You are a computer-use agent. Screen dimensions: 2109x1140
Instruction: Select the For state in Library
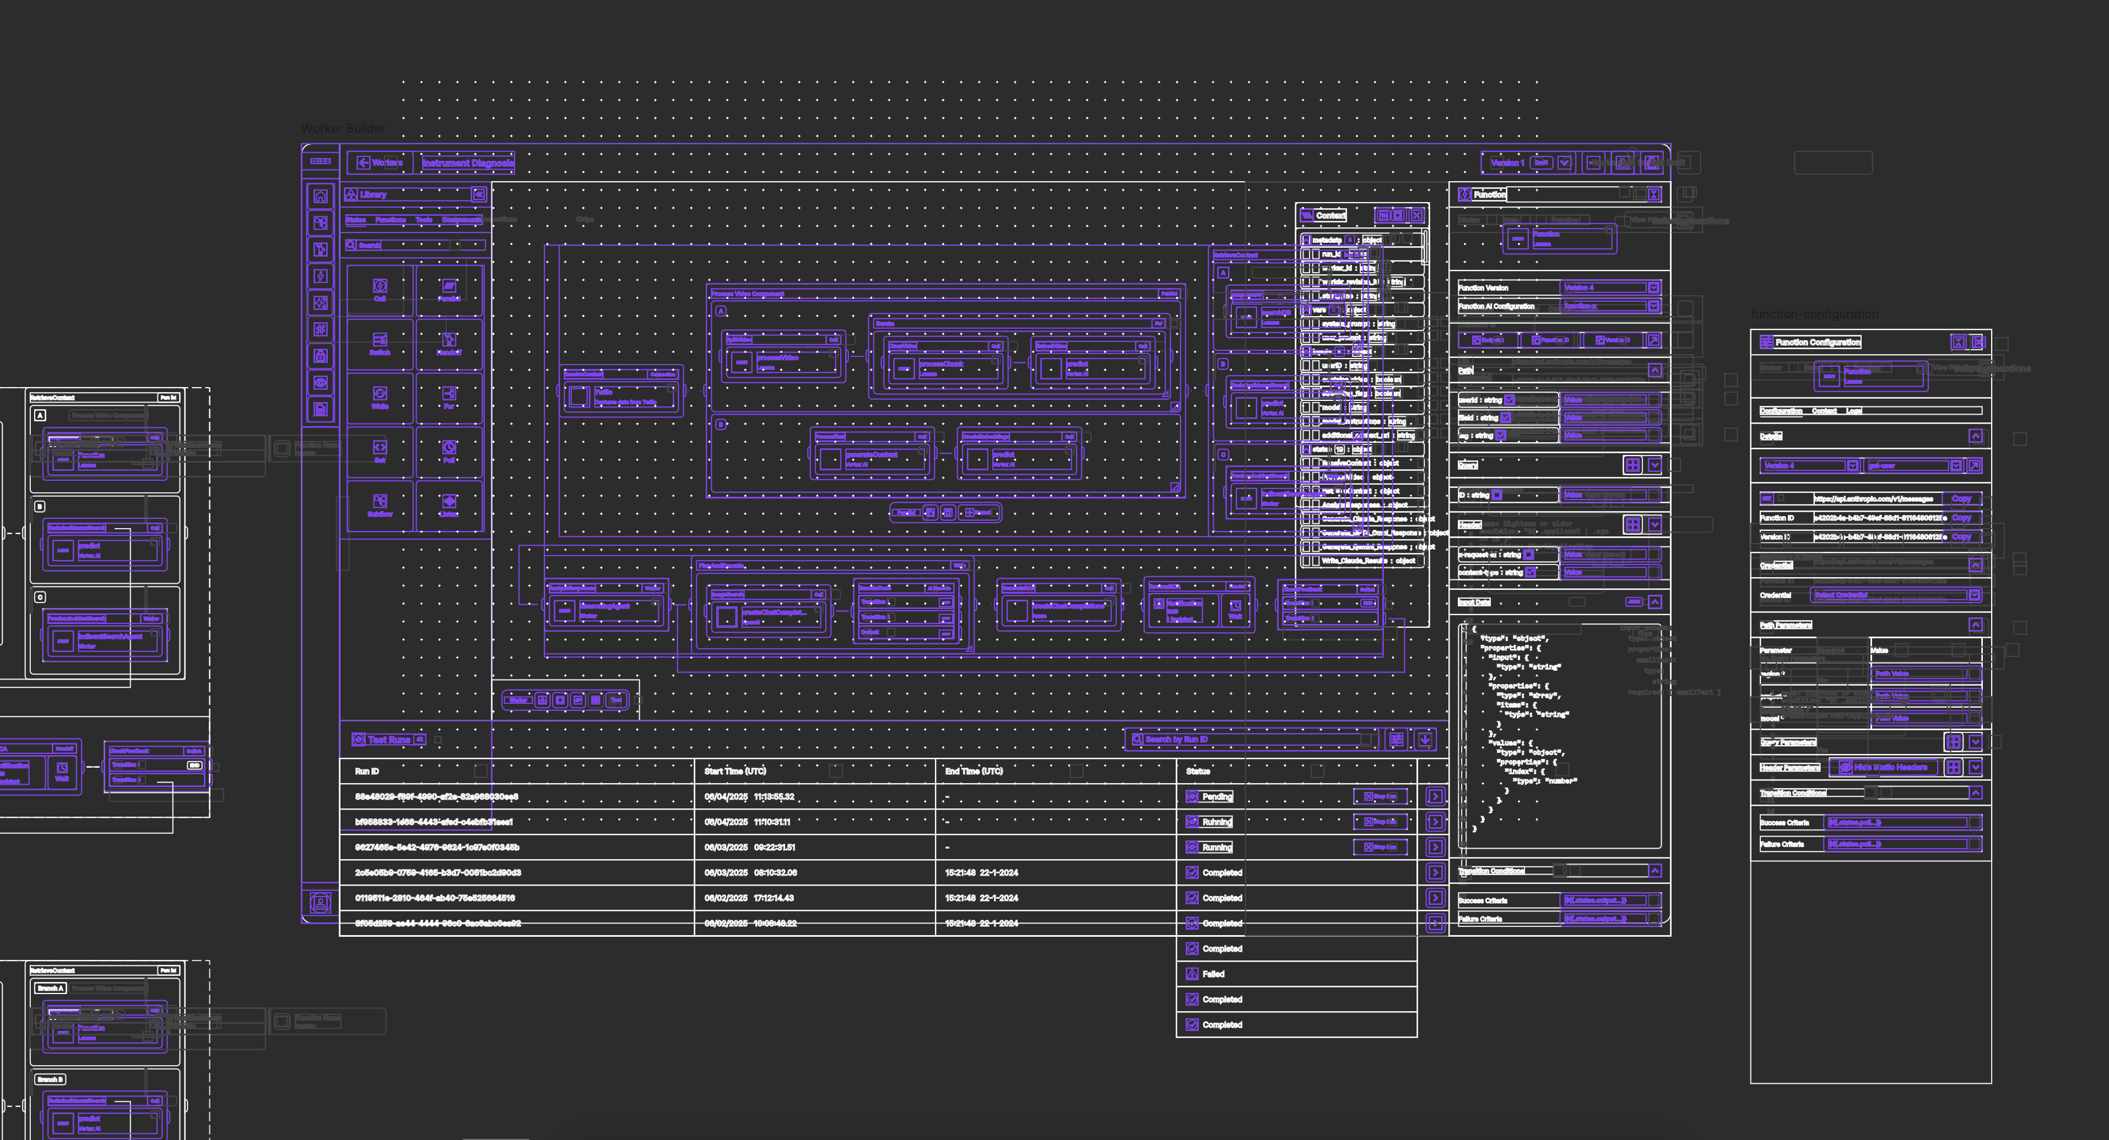pyautogui.click(x=448, y=398)
